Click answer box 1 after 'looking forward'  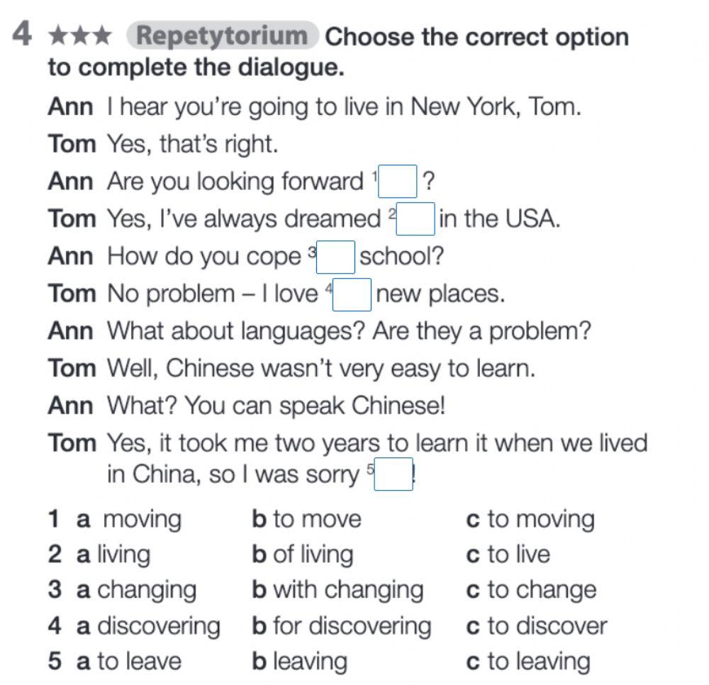click(398, 182)
